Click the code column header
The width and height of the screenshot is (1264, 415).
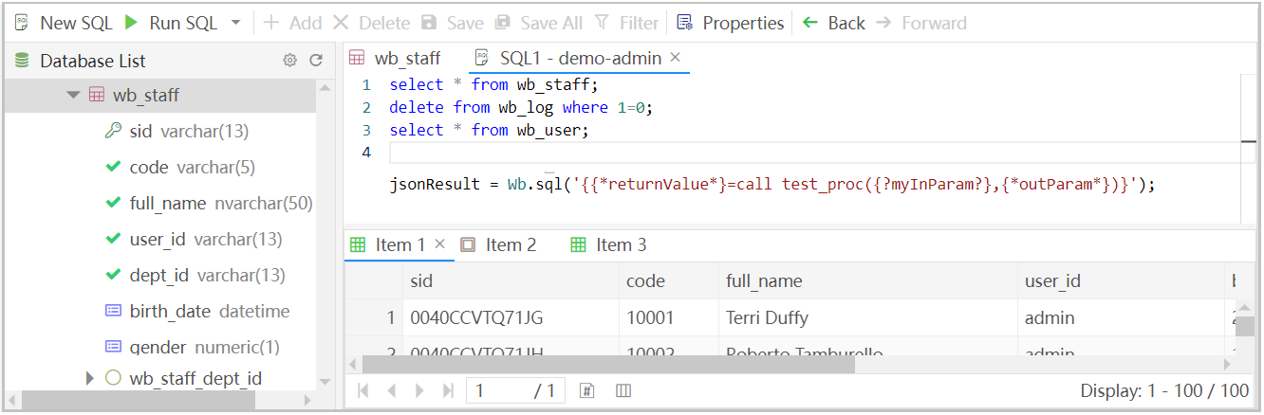[668, 280]
